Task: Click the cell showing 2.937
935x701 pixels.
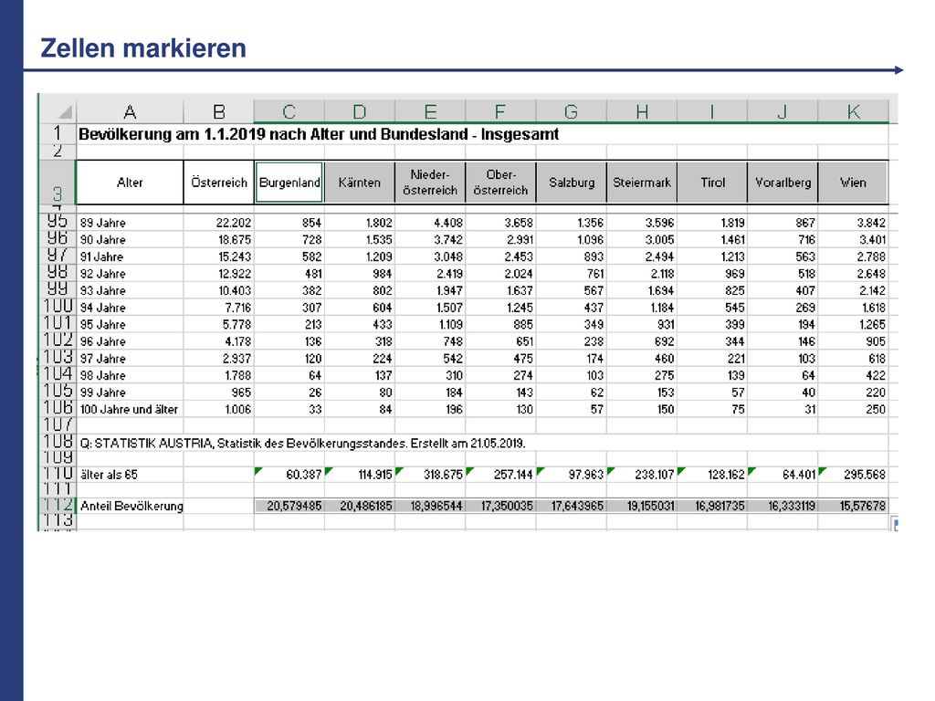Action: tap(219, 358)
